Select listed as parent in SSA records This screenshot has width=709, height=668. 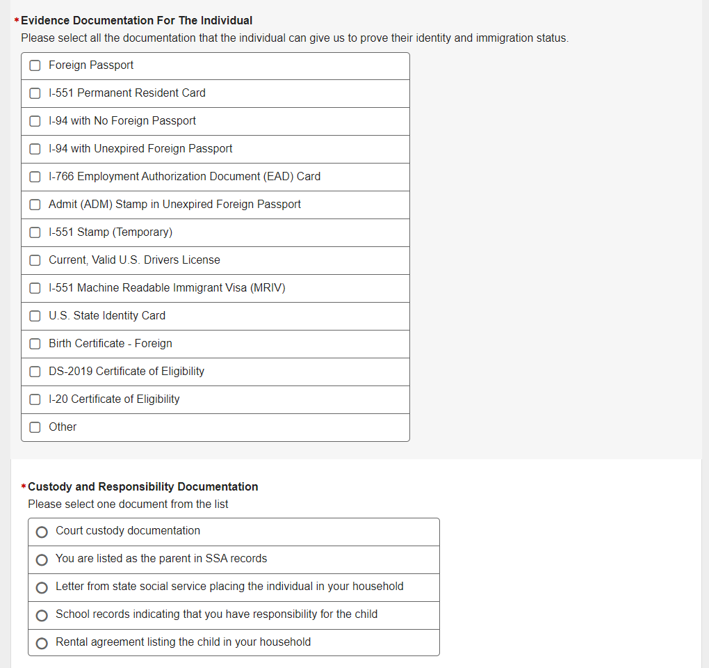click(x=42, y=559)
